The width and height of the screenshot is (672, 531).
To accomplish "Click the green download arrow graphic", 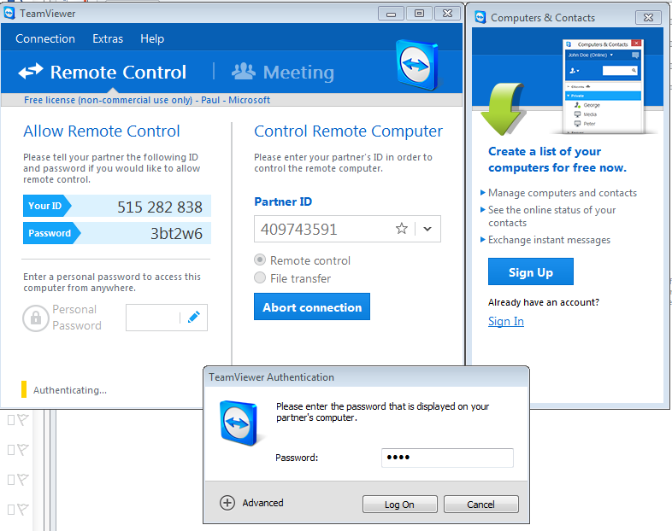I will tap(503, 108).
